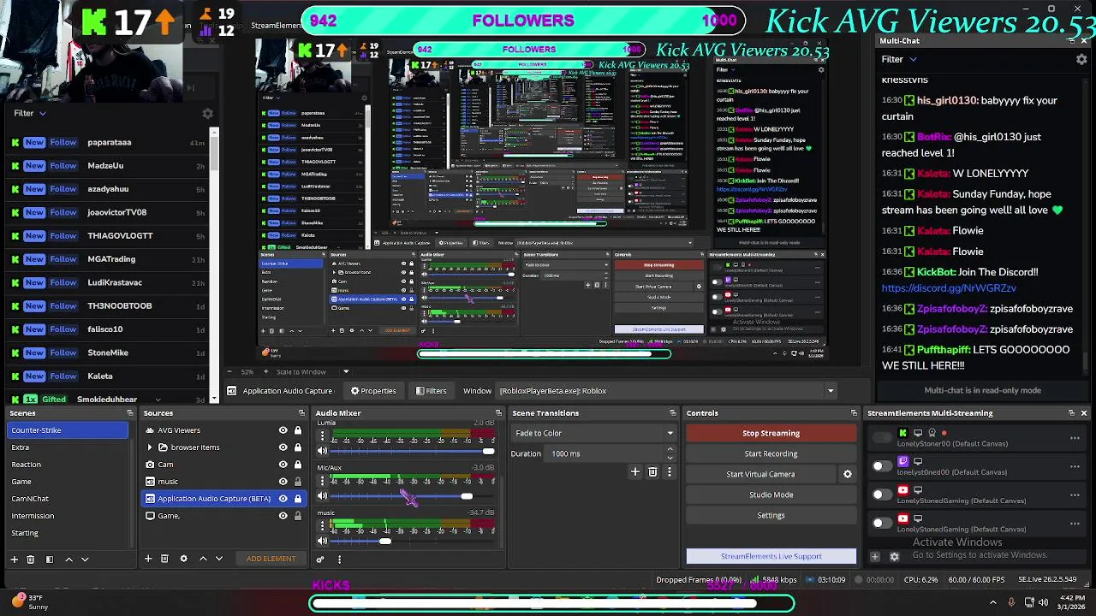Open transition properties three-dot menu
1096x616 pixels.
tap(670, 471)
